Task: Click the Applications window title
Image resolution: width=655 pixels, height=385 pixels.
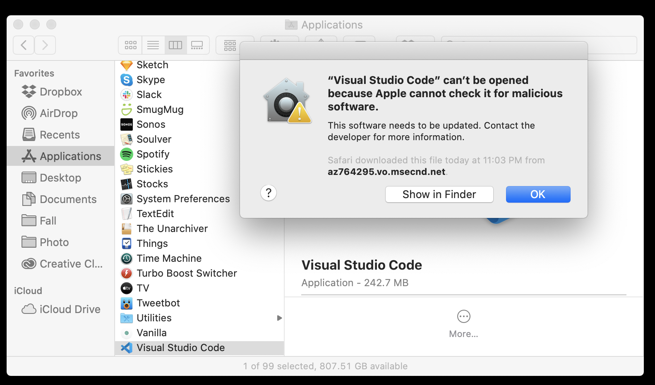Action: 332,25
